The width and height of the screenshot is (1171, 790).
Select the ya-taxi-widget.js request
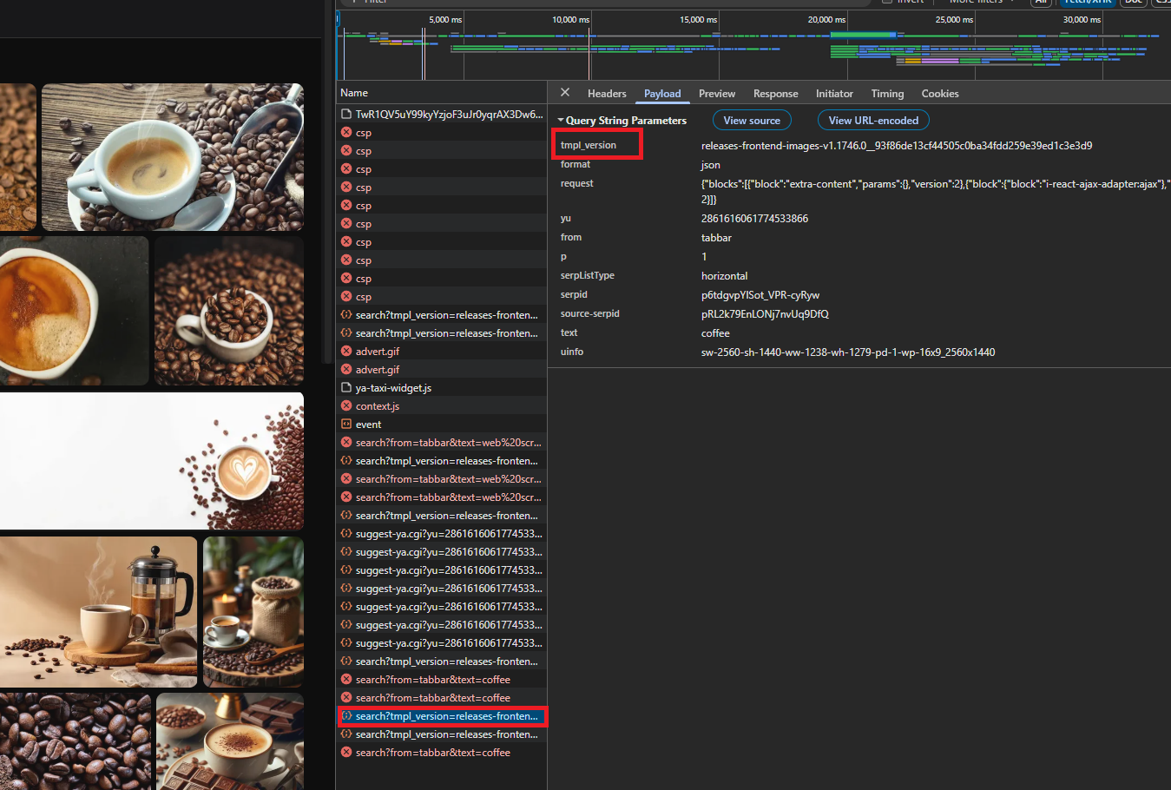click(x=443, y=388)
